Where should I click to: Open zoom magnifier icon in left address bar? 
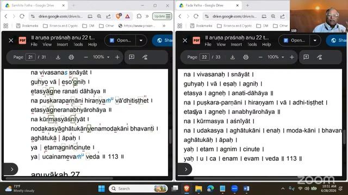pos(99,16)
